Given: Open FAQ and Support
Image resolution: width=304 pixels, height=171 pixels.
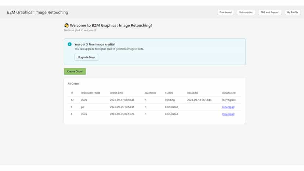Looking at the screenshot, I should coord(270,12).
